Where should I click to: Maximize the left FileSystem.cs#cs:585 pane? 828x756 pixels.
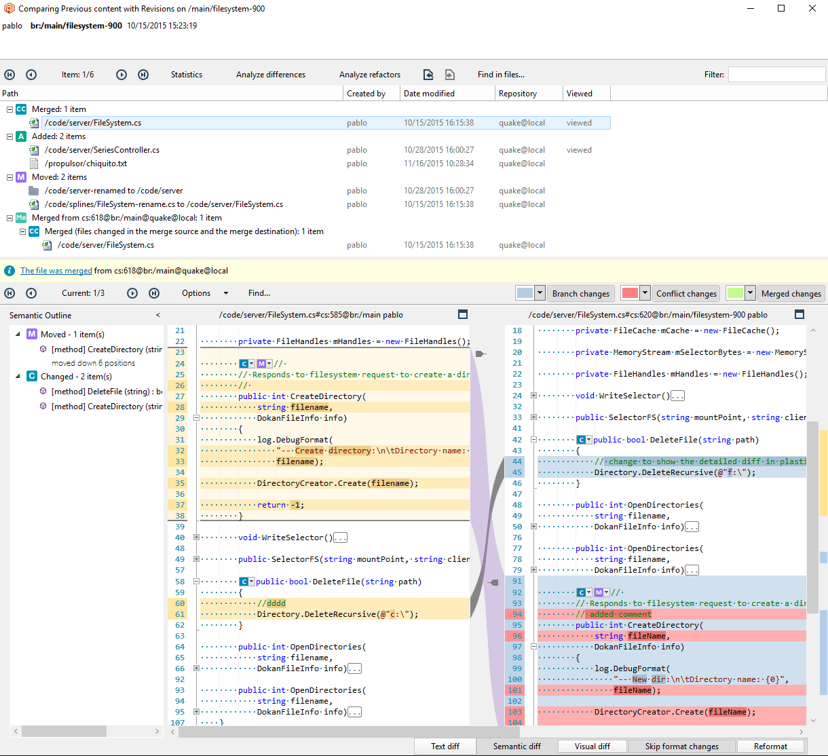pyautogui.click(x=463, y=314)
